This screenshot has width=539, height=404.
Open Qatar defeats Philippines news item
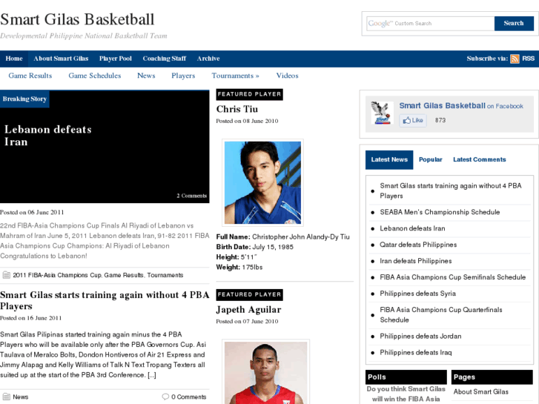pyautogui.click(x=418, y=245)
